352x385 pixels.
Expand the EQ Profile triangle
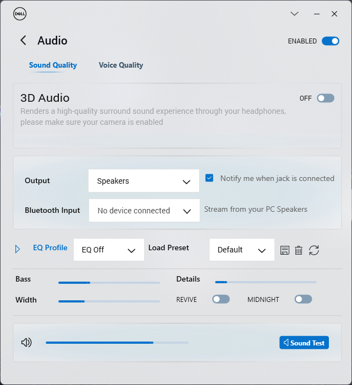[18, 249]
